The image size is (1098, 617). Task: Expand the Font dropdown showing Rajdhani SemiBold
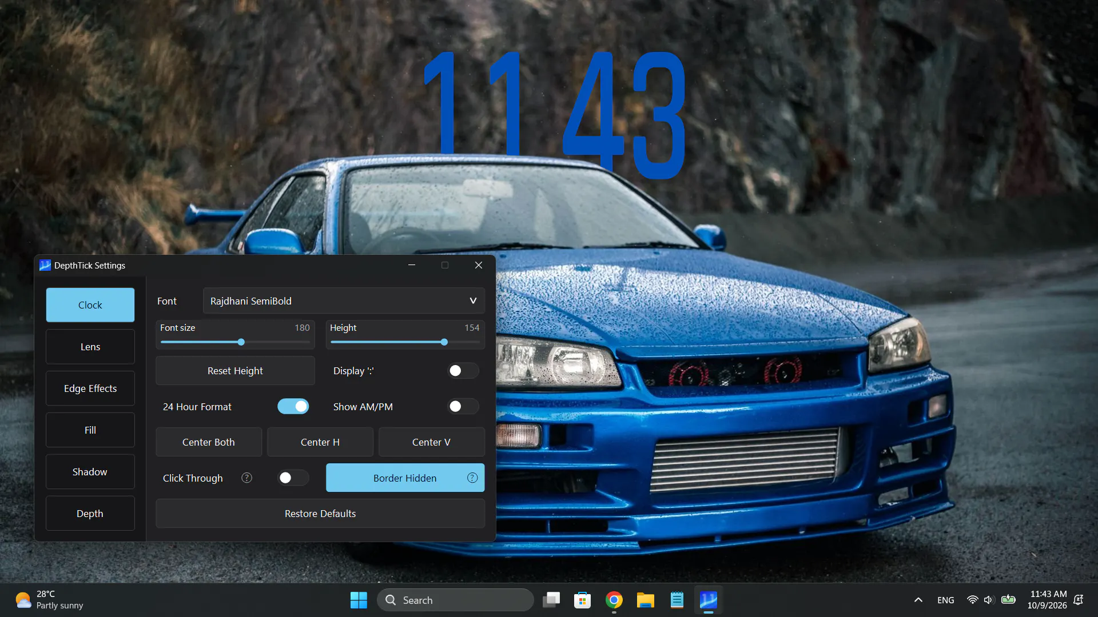pyautogui.click(x=344, y=301)
